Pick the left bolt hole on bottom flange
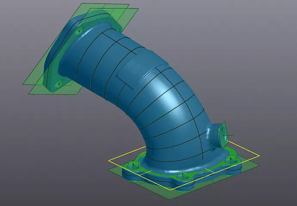This screenshot has width=297, height=206. click(x=132, y=164)
